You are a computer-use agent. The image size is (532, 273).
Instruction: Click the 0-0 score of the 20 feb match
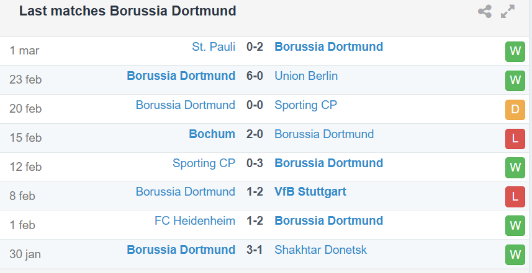point(255,105)
